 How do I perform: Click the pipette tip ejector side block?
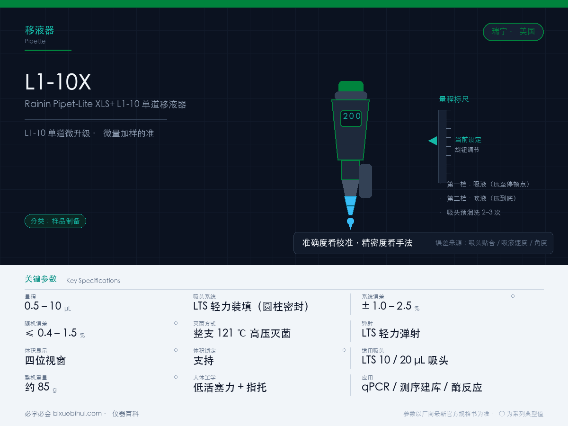[365, 181]
